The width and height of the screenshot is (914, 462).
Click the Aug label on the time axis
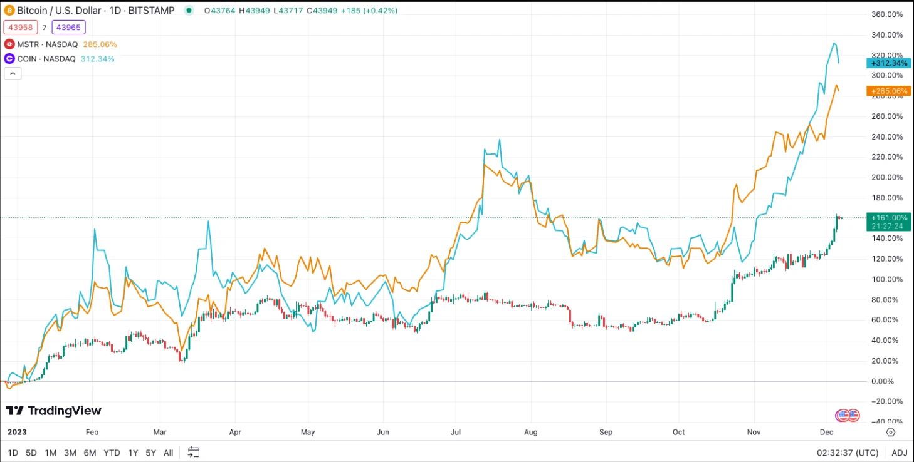point(530,432)
